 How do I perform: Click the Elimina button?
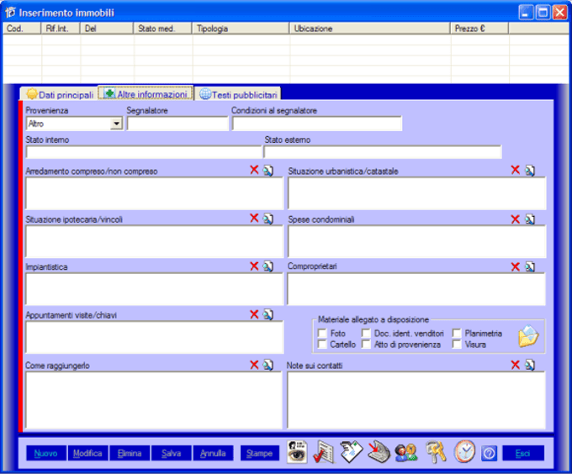tap(130, 453)
